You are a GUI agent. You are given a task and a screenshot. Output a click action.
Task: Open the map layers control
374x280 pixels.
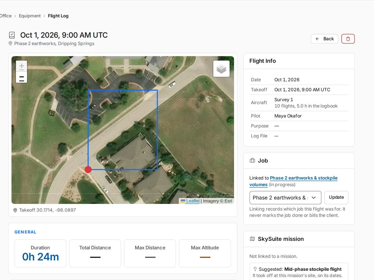click(221, 69)
